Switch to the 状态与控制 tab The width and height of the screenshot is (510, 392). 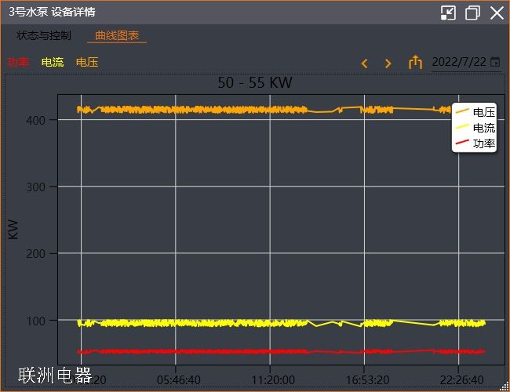[44, 36]
